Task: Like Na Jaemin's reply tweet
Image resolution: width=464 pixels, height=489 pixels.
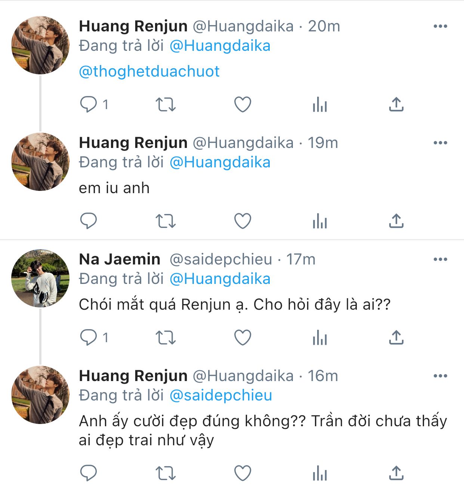Action: coord(242,337)
